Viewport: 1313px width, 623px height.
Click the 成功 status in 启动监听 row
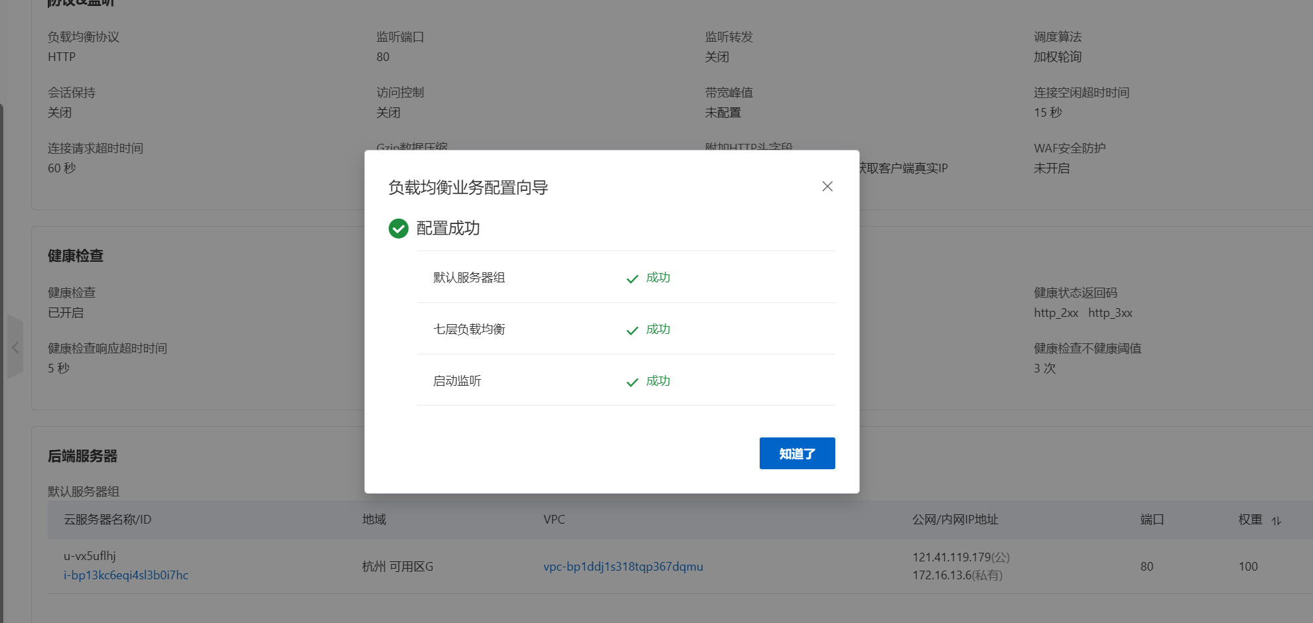click(658, 381)
